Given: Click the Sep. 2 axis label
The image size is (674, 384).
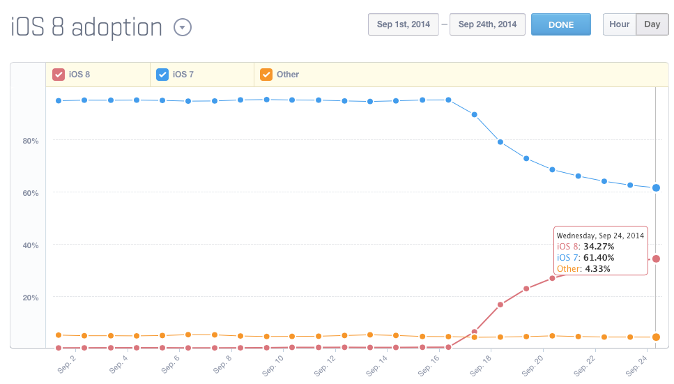Looking at the screenshot, I should pyautogui.click(x=67, y=364).
